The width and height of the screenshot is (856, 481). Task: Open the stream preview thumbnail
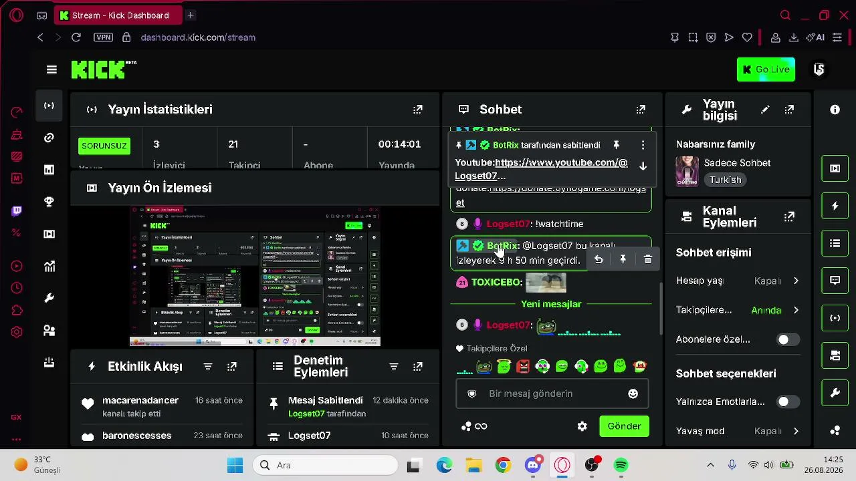[x=255, y=276]
